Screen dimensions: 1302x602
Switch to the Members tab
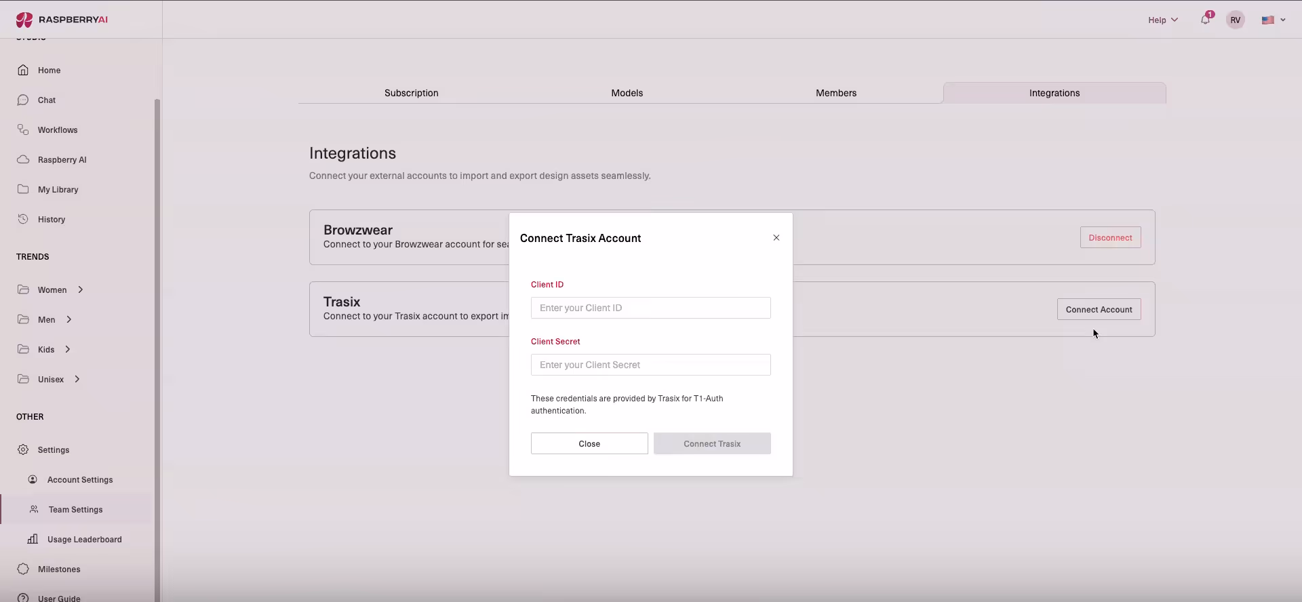tap(836, 93)
